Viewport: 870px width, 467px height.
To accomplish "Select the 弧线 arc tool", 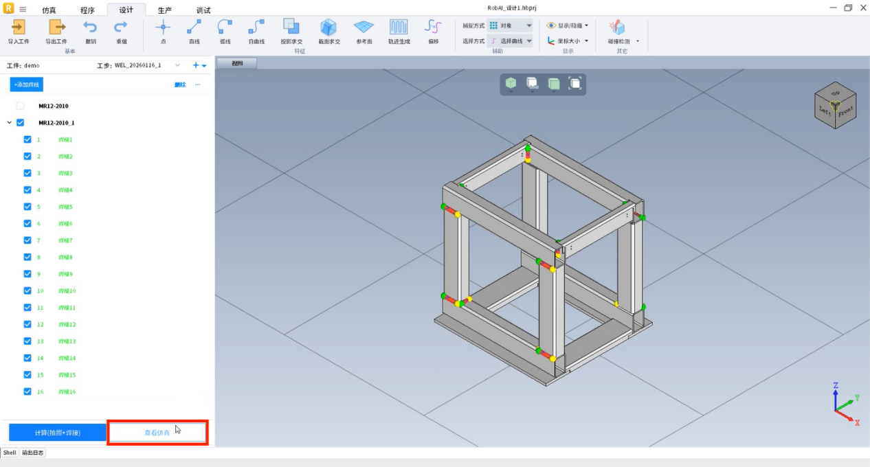I will (225, 27).
